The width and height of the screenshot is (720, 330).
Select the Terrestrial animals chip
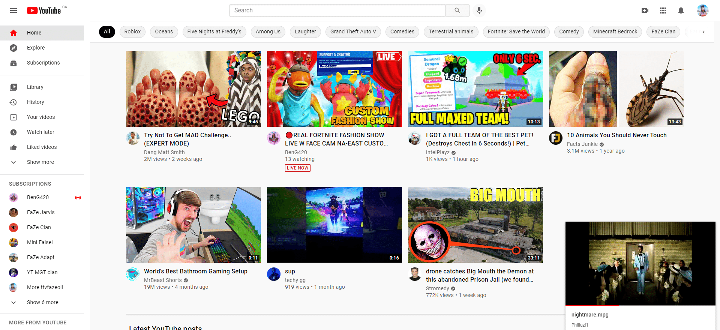[x=451, y=32]
